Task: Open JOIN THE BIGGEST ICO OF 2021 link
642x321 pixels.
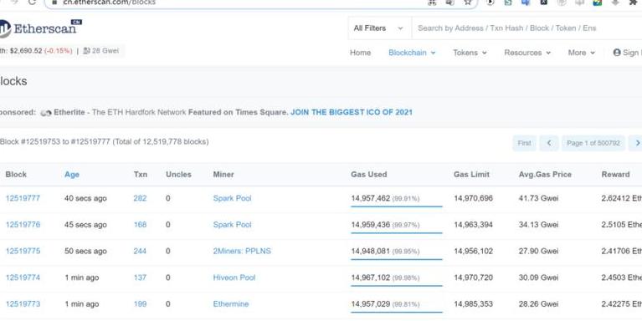Action: tap(352, 112)
